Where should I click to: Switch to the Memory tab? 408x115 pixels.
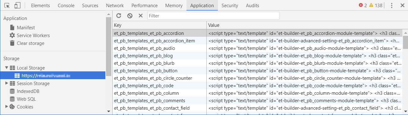pyautogui.click(x=174, y=6)
